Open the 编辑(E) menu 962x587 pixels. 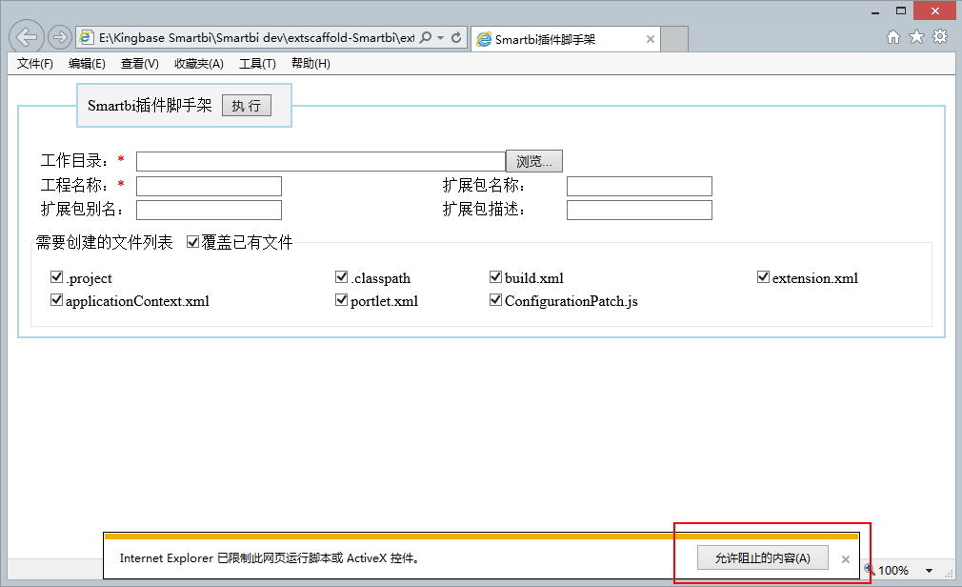pyautogui.click(x=87, y=63)
